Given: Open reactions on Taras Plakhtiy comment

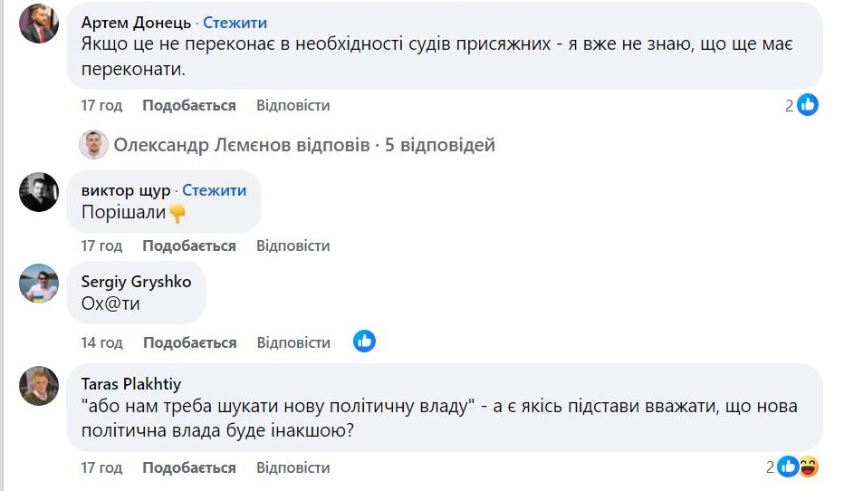Looking at the screenshot, I should tap(798, 467).
